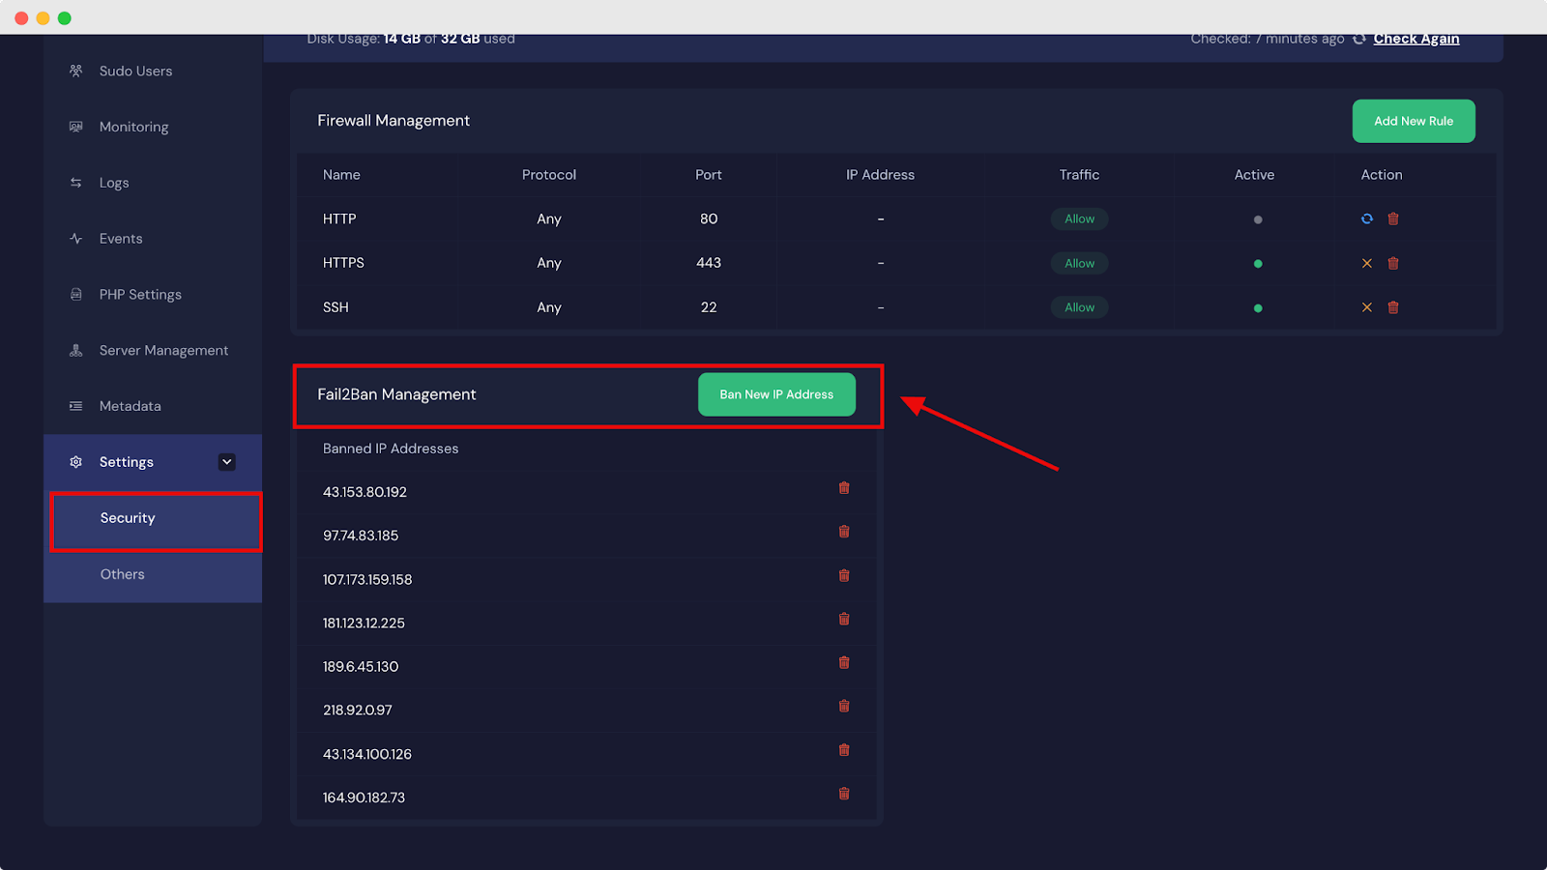This screenshot has height=870, width=1547.
Task: Click the delete icon next to 43.153.80.192
Action: (843, 488)
